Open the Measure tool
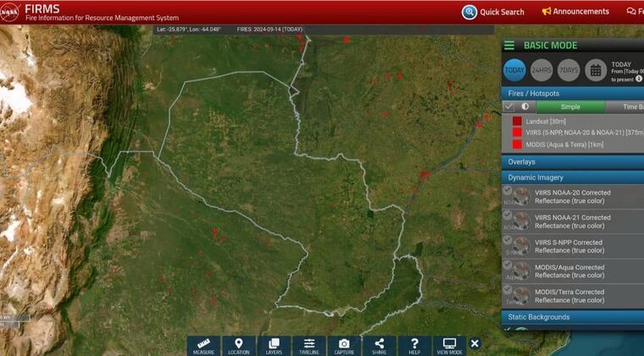The width and height of the screenshot is (644, 356). coord(203,344)
